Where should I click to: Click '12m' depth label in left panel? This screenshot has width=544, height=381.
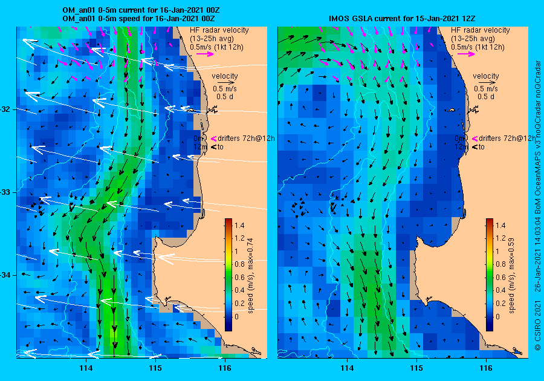click(200, 147)
